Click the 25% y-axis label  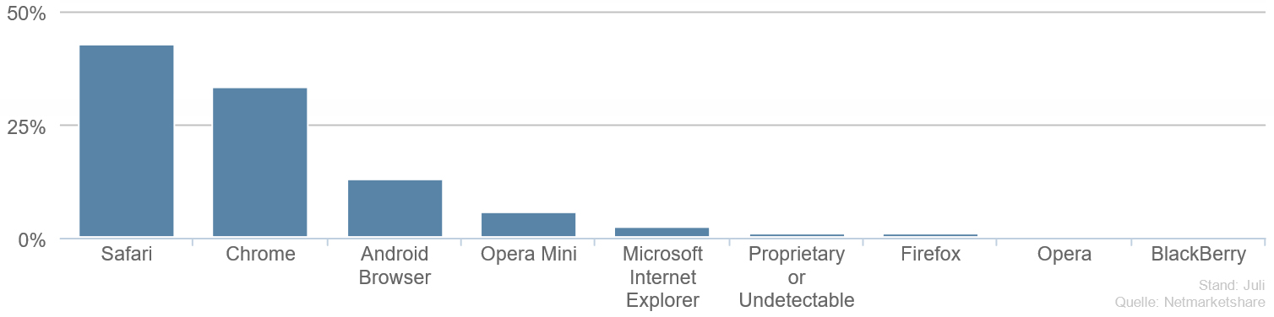tap(26, 126)
